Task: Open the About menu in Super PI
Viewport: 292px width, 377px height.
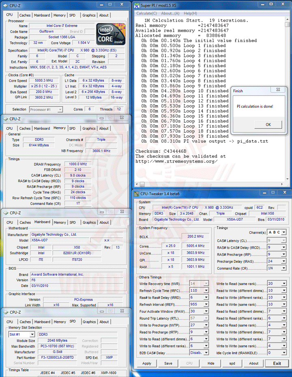Action: (x=170, y=13)
